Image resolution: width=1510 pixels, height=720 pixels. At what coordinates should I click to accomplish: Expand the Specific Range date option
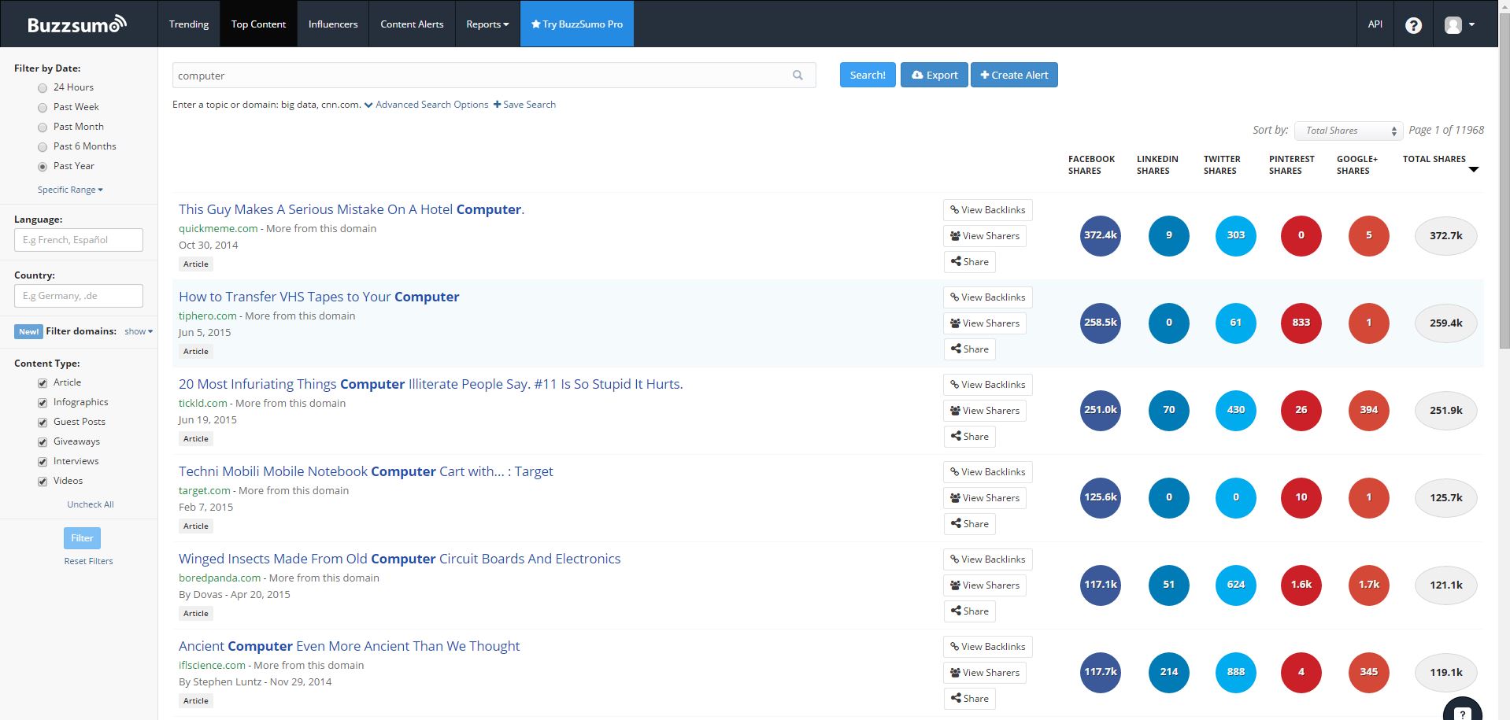(x=70, y=190)
